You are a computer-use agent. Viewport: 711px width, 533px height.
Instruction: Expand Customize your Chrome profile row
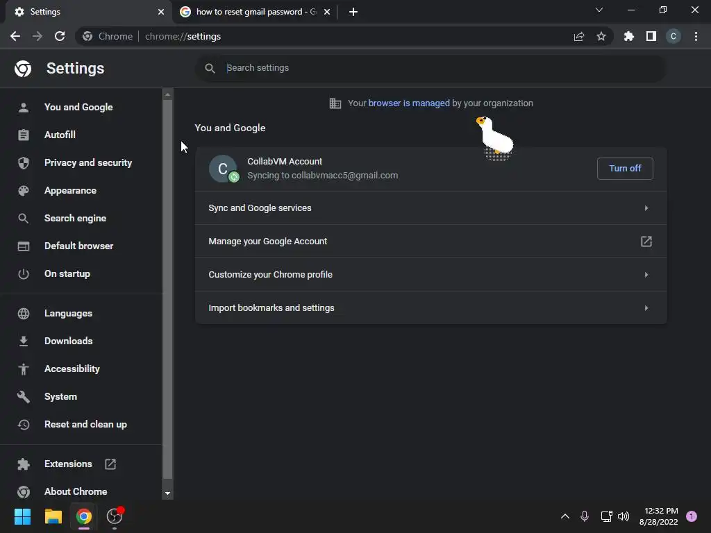pos(430,275)
